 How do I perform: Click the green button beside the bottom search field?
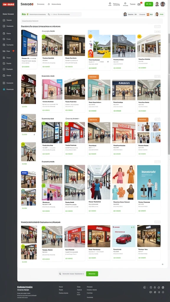point(92,274)
